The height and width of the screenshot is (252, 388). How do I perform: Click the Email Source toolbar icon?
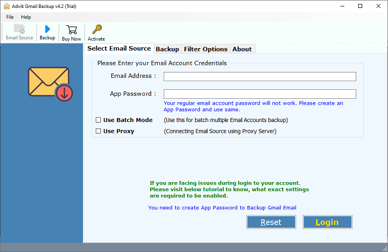coord(19,32)
